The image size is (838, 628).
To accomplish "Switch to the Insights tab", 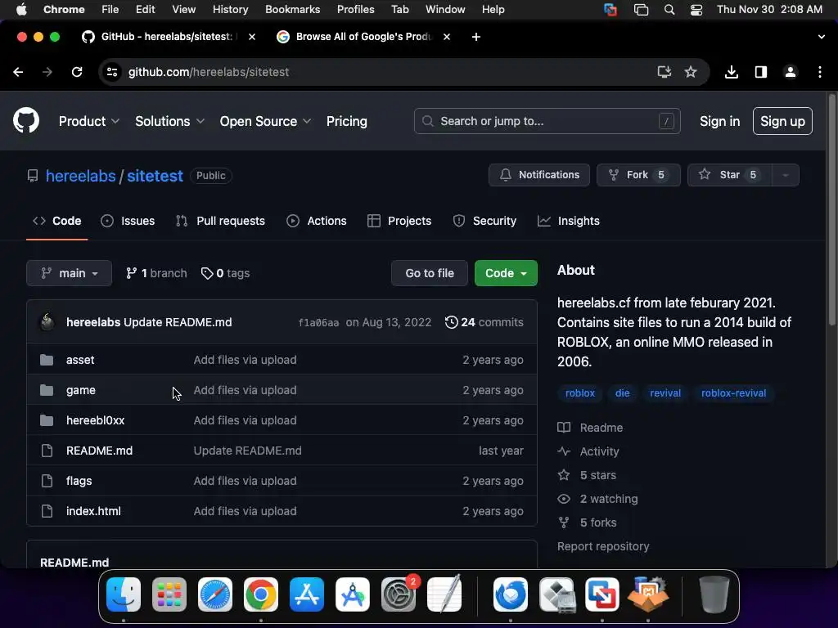I will pyautogui.click(x=568, y=221).
